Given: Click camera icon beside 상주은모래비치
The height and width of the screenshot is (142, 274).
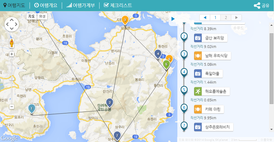Looking at the screenshot, I should click(x=198, y=127).
